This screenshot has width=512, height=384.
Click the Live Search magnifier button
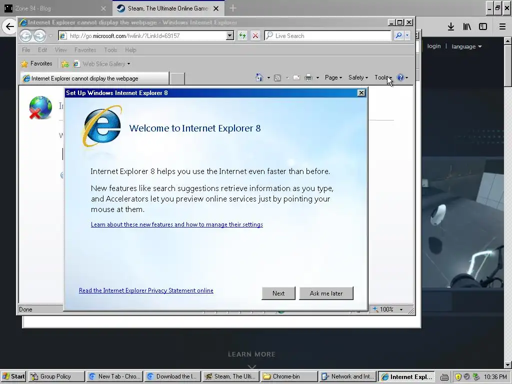pyautogui.click(x=398, y=35)
